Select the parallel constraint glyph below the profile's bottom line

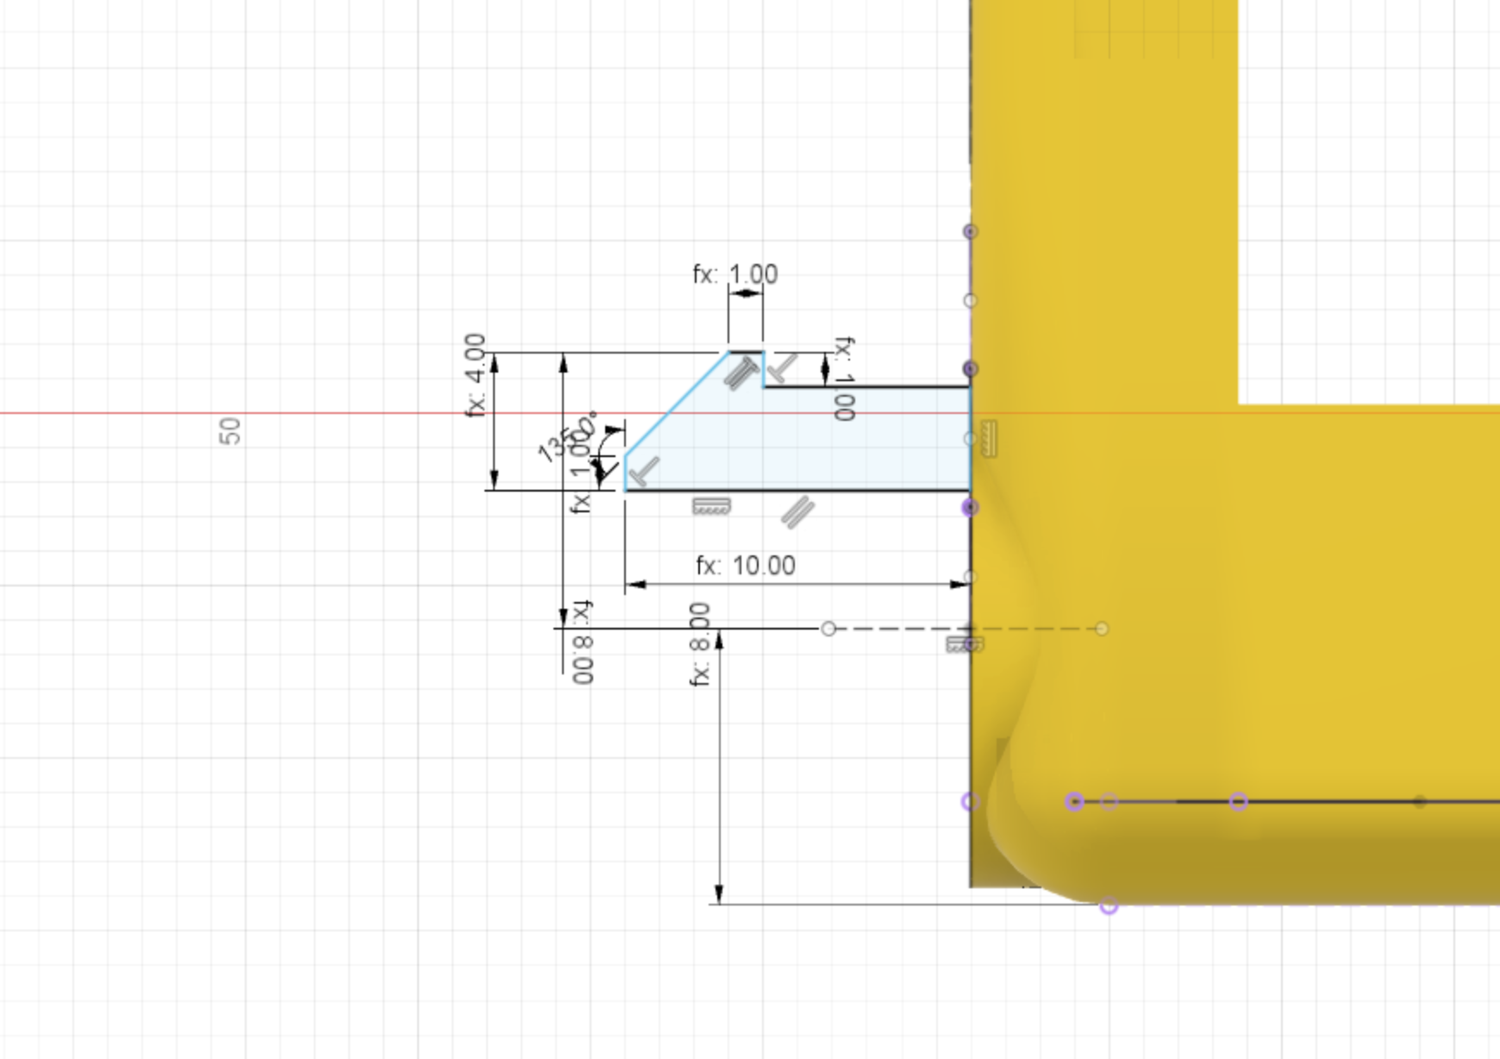click(797, 511)
